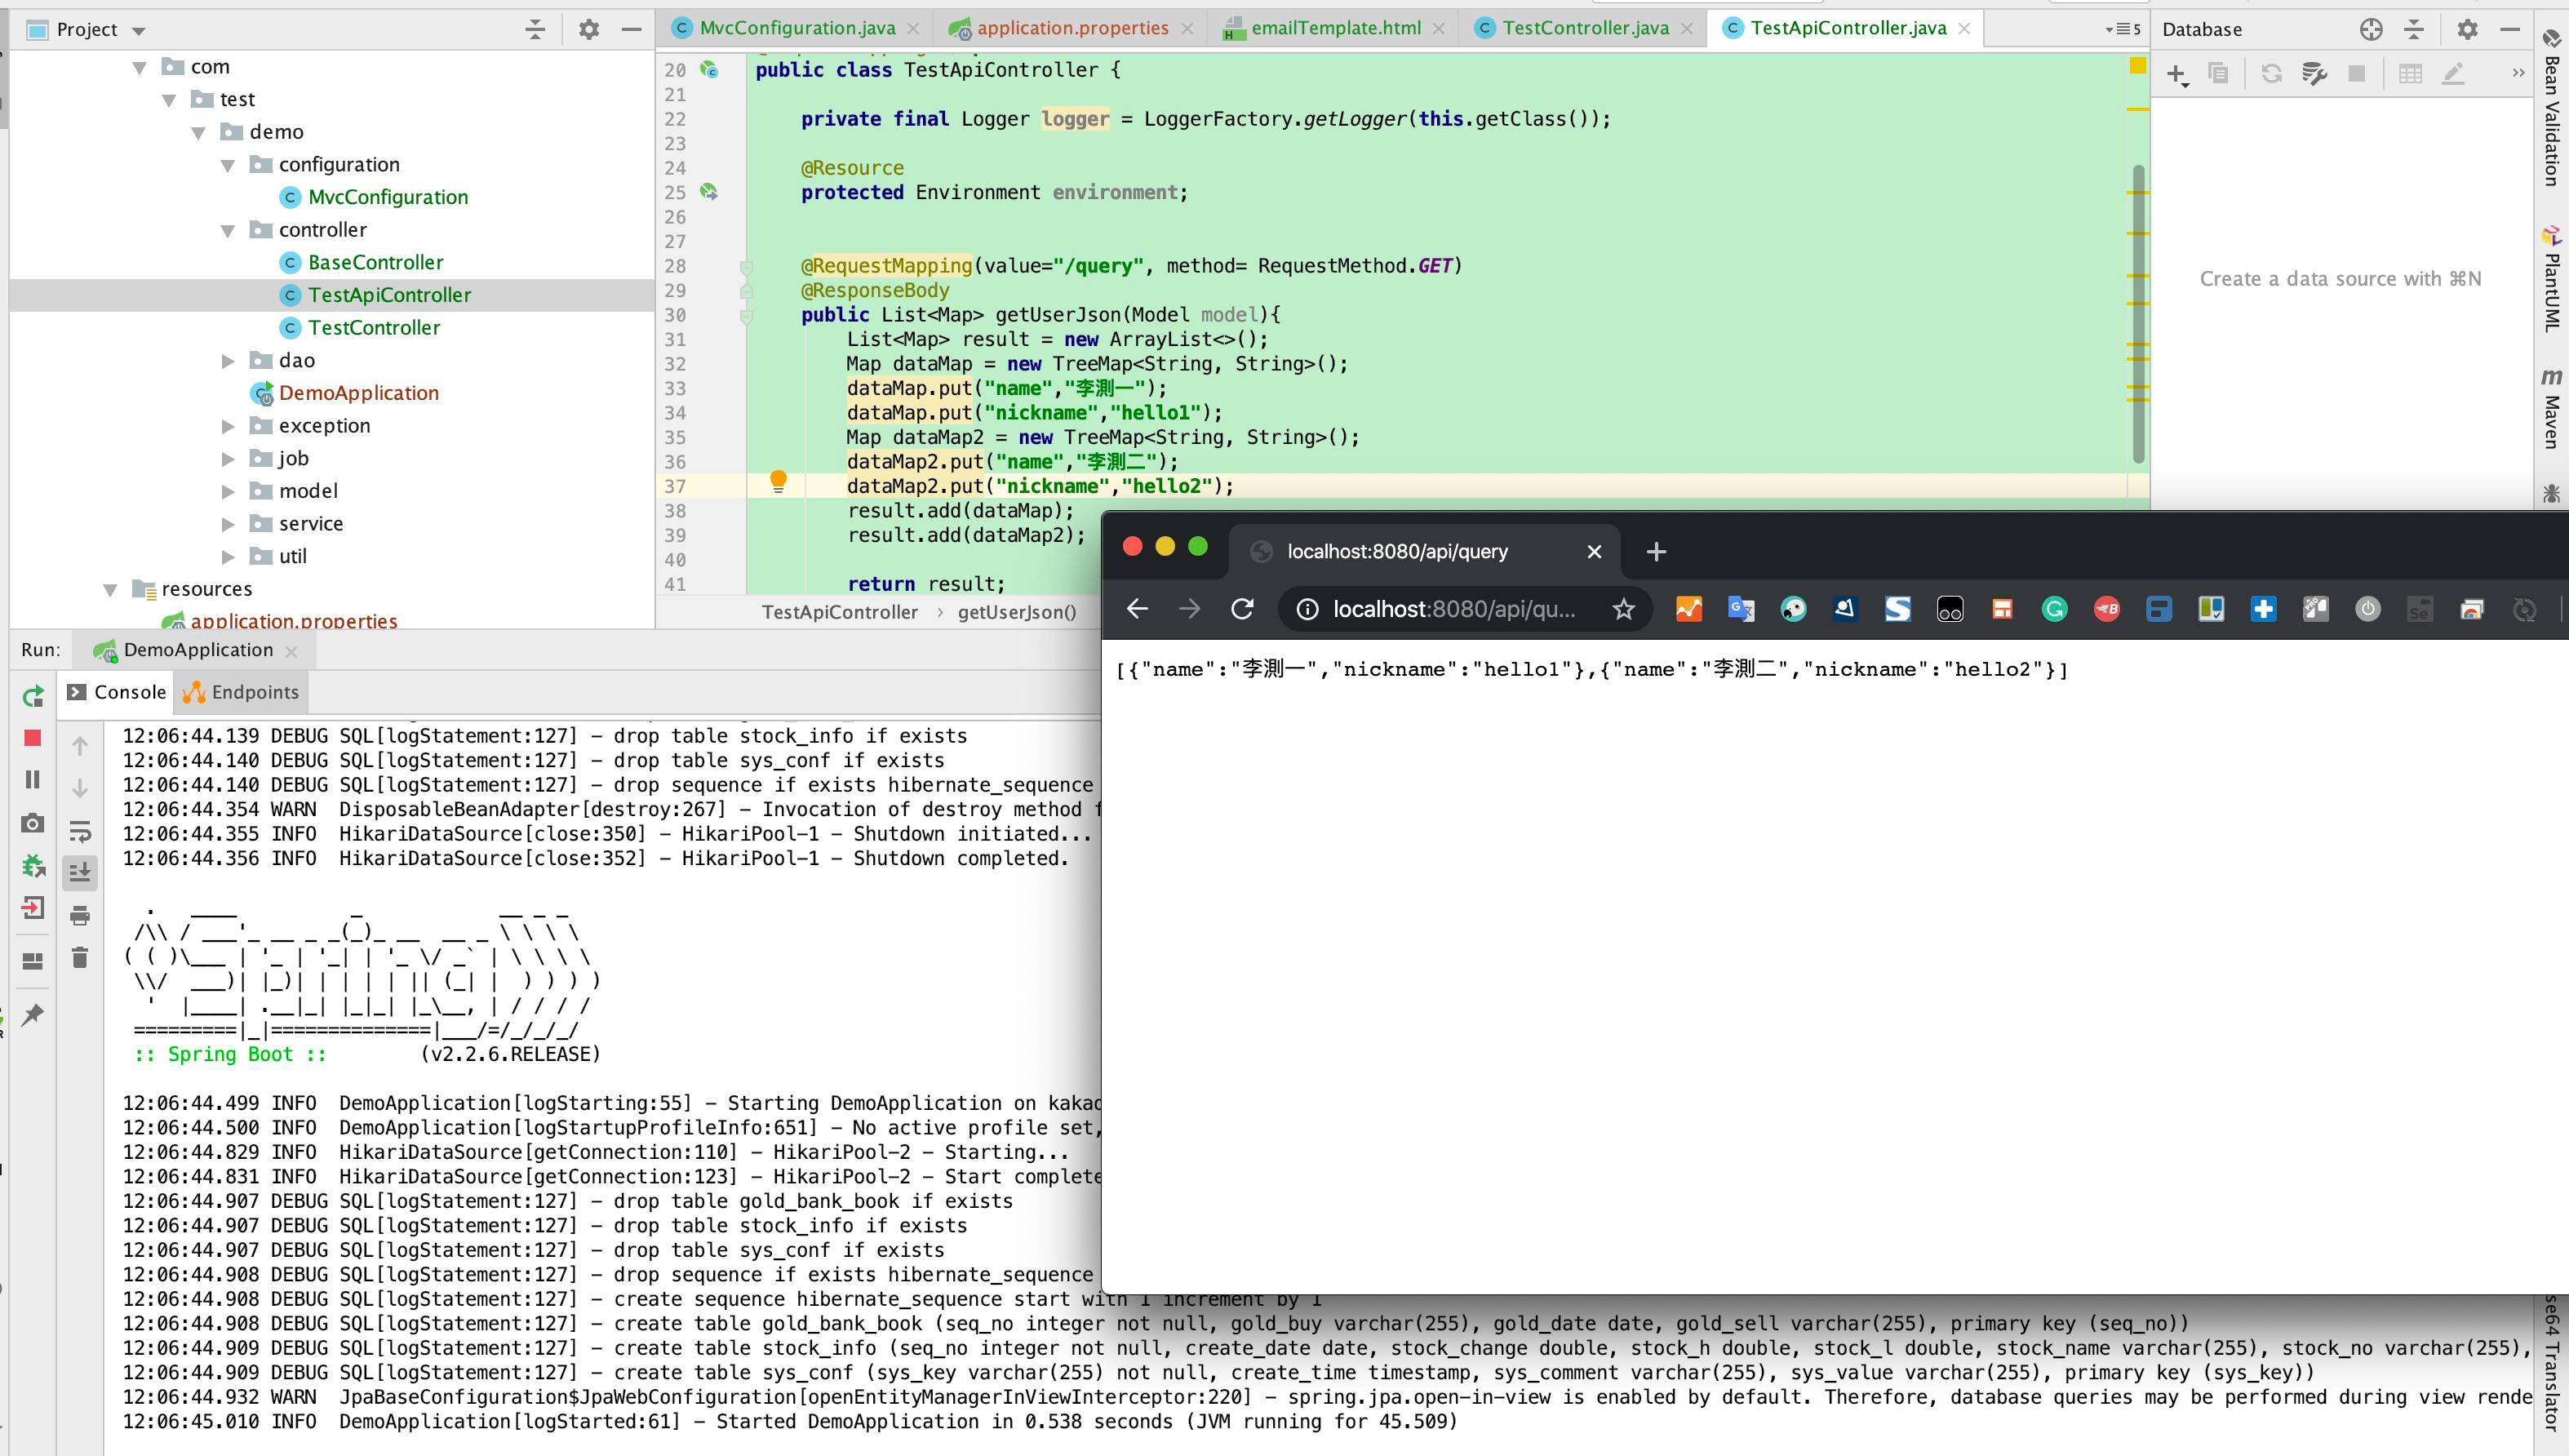Pin the Run tab
Screen dimensions: 2569x1456
[33, 1015]
